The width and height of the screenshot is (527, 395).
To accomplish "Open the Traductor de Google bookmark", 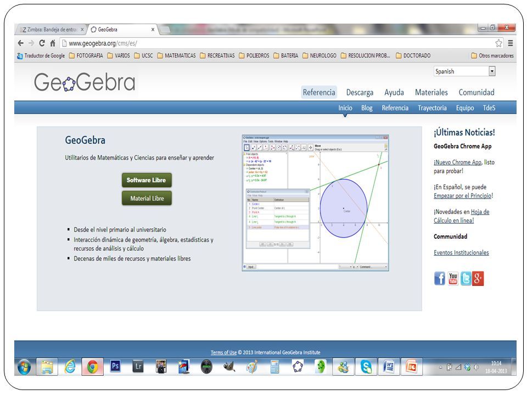I will [41, 55].
